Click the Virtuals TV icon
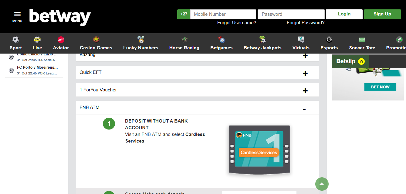Viewport: 406px width, 194px height. tap(301, 39)
